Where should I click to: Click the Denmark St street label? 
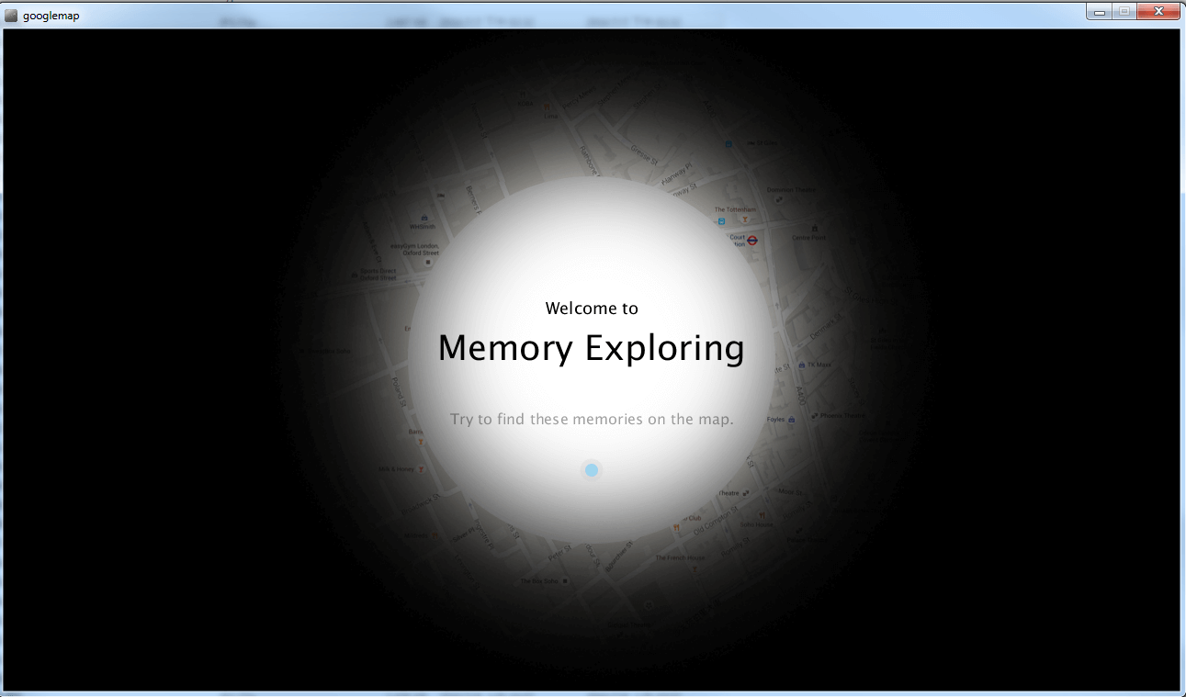[827, 325]
